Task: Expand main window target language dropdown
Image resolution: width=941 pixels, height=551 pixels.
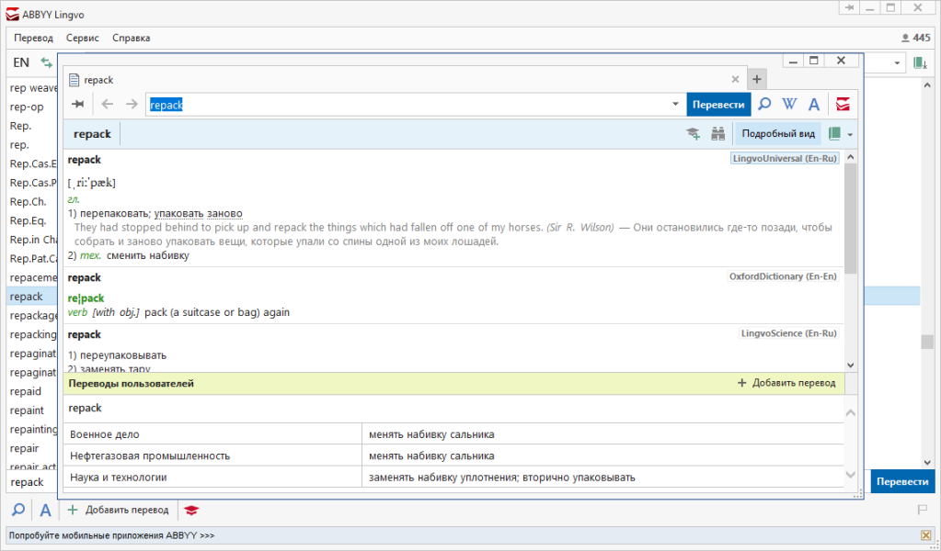Action: click(x=897, y=62)
